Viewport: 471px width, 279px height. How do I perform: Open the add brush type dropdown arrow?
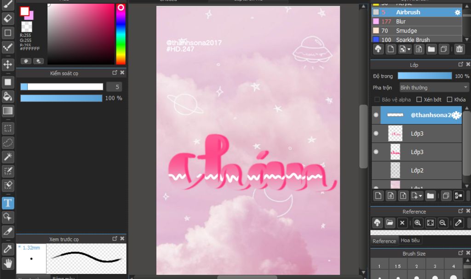pyautogui.click(x=409, y=49)
